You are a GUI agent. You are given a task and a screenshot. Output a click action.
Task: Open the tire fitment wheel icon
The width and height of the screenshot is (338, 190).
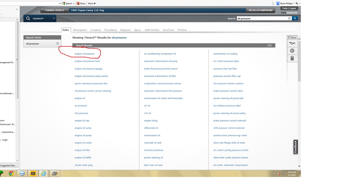pos(292,51)
